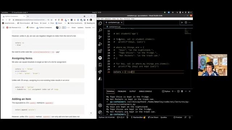Open the new terminal launch profile dropdown

(x=175, y=91)
